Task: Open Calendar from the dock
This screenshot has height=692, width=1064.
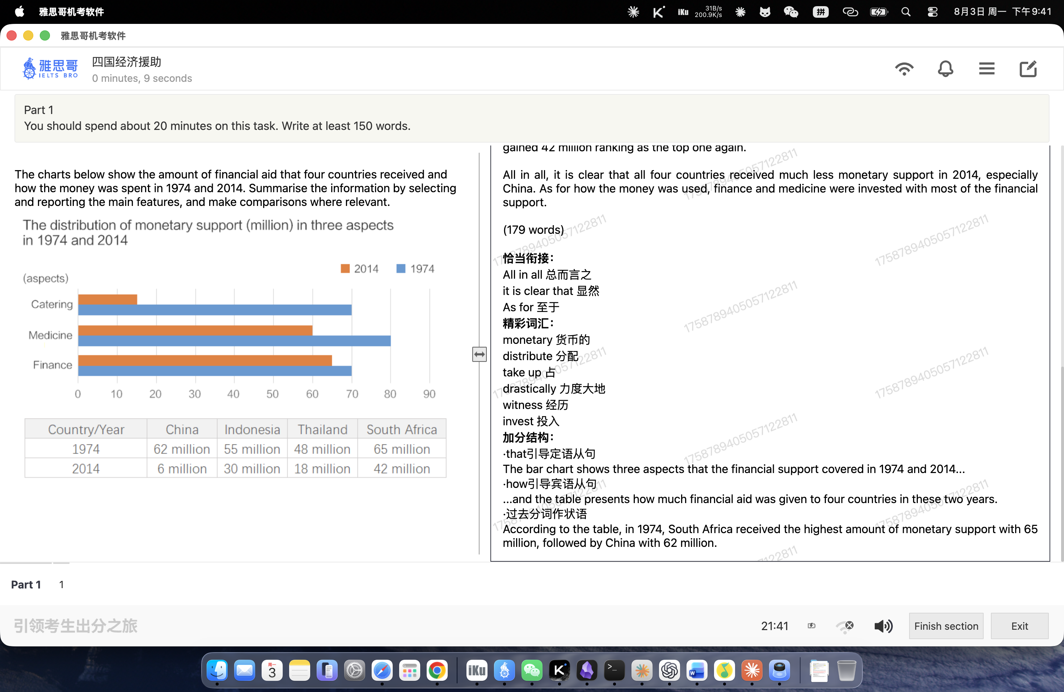Action: click(272, 670)
